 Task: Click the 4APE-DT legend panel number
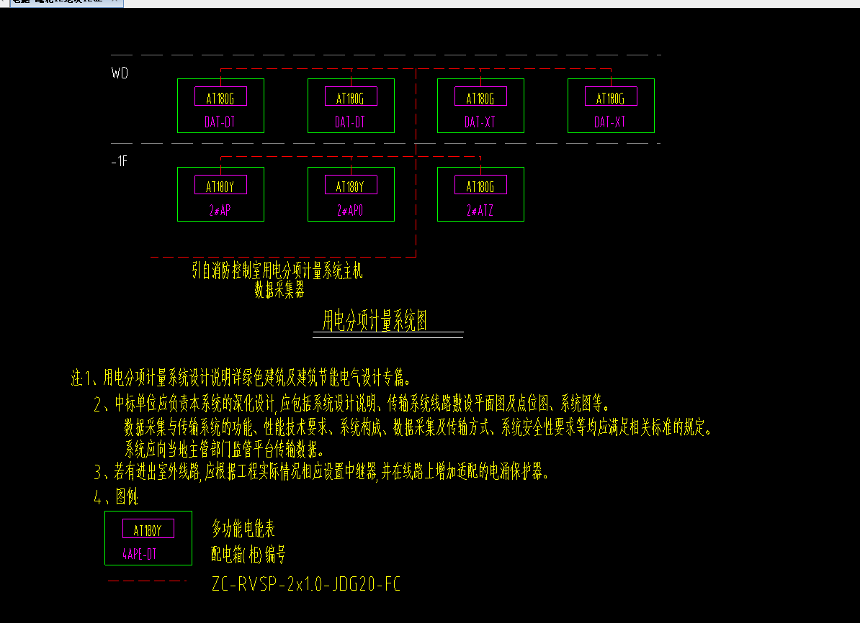[139, 554]
